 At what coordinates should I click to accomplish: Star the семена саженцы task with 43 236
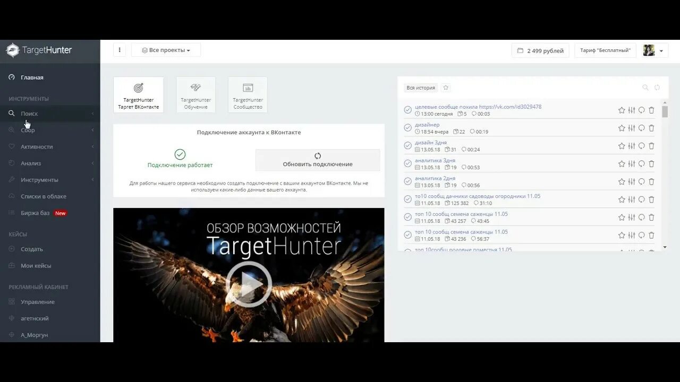[x=622, y=235]
